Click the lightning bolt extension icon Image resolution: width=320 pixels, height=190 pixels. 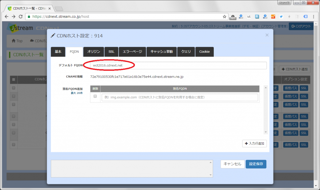289,16
